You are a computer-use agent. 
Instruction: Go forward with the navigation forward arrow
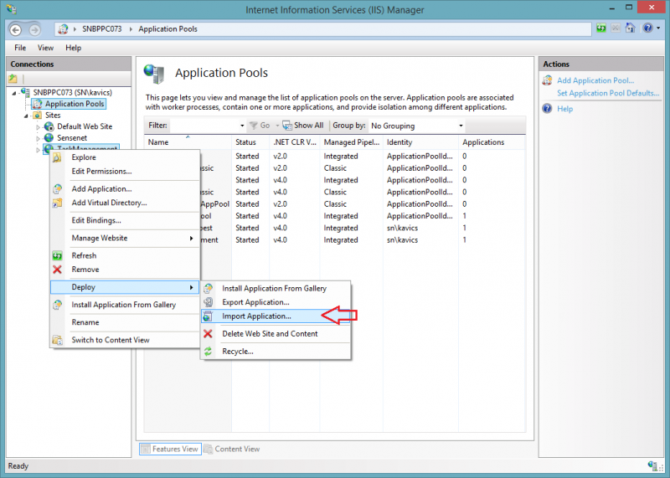click(x=34, y=29)
